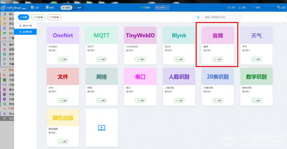Load the 串口 serial extension
287x149 pixels.
140,100
